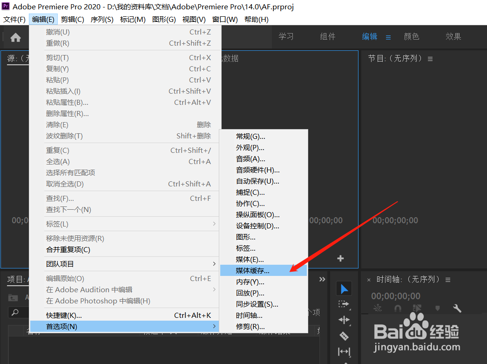Click timeline timecode 00;00;00;00 field
487x364 pixels.
(396, 295)
